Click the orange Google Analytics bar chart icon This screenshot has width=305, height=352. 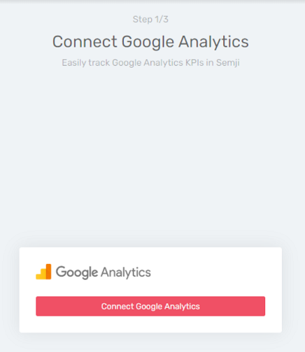pyautogui.click(x=43, y=272)
